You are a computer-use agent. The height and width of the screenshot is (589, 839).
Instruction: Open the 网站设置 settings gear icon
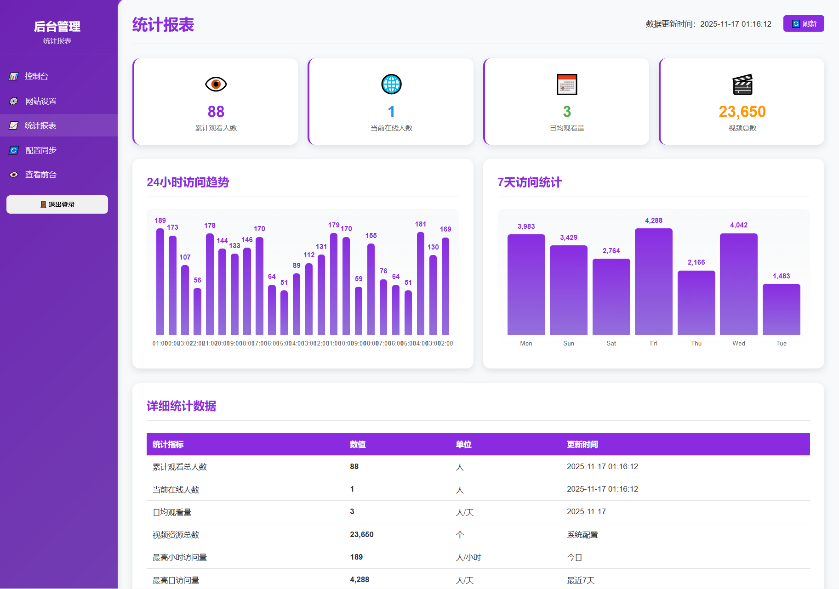(14, 101)
